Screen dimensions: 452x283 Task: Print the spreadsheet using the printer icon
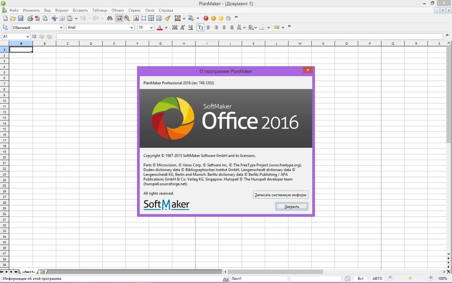30,18
